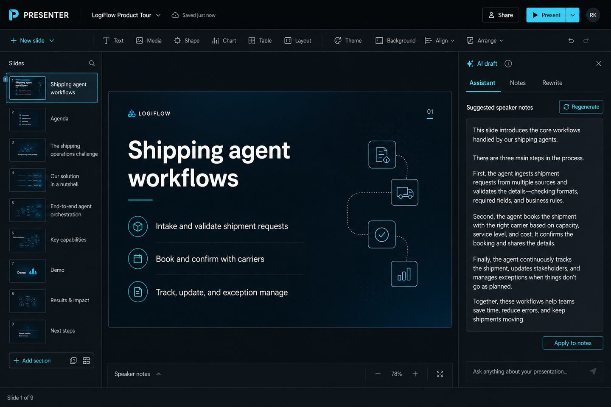Viewport: 611px width, 407px height.
Task: Open the LogiFlow Product Tour title dropdown
Action: coord(126,15)
